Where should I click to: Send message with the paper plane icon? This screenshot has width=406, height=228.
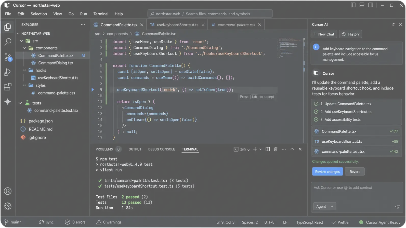[x=397, y=207]
